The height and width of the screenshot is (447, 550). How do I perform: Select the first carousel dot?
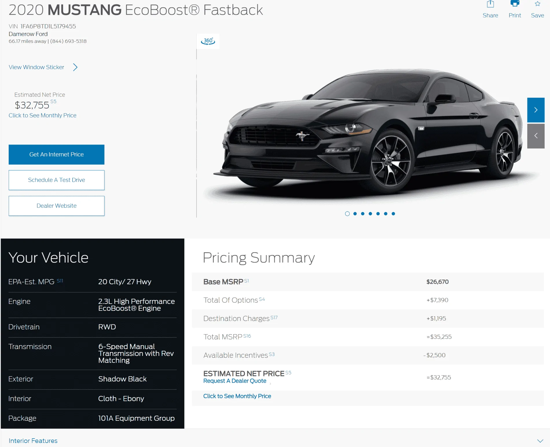pyautogui.click(x=347, y=214)
